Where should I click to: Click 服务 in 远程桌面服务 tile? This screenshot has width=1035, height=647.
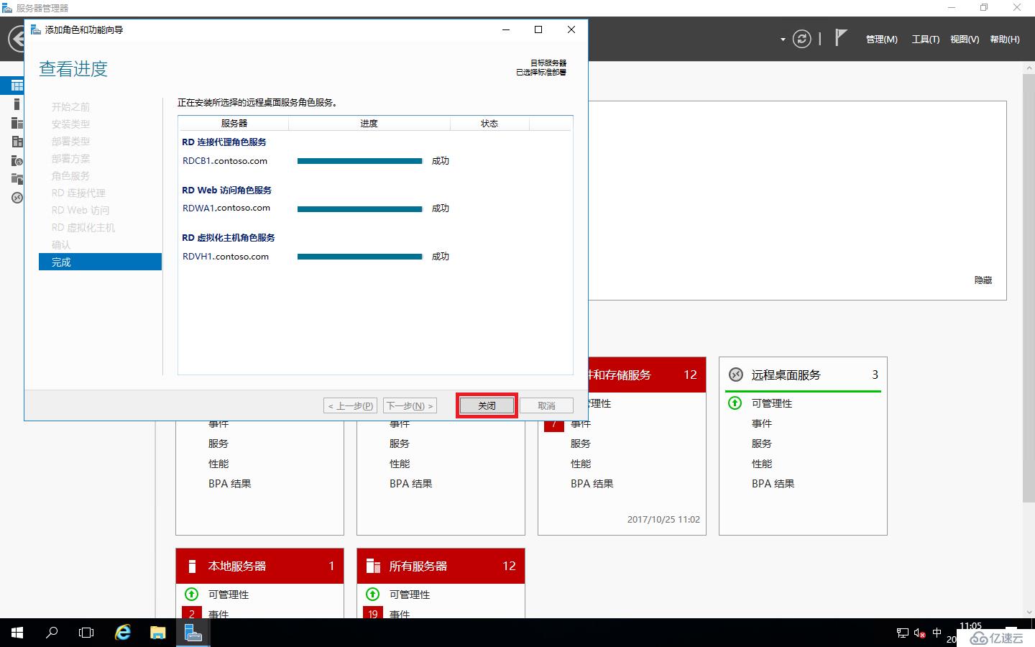click(761, 444)
